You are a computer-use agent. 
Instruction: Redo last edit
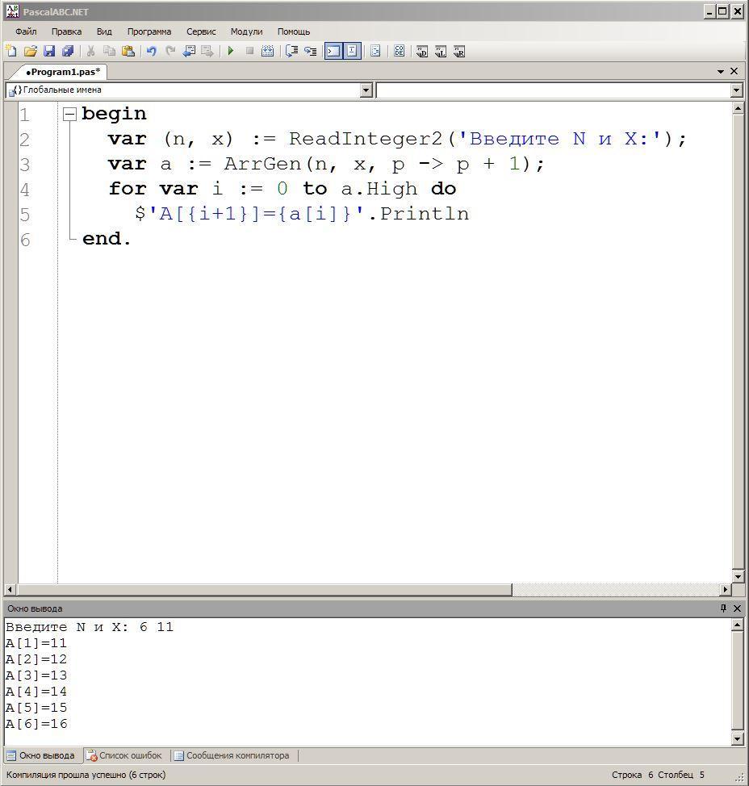tap(170, 51)
